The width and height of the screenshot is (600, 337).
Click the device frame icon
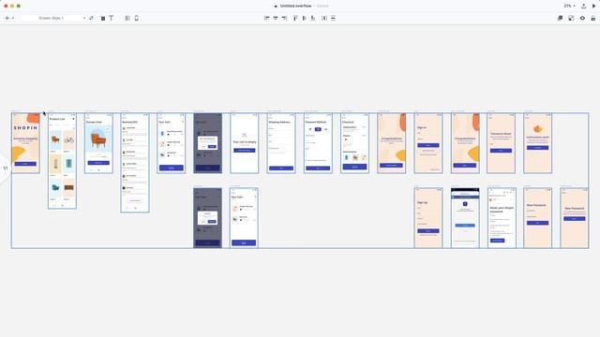pos(137,18)
